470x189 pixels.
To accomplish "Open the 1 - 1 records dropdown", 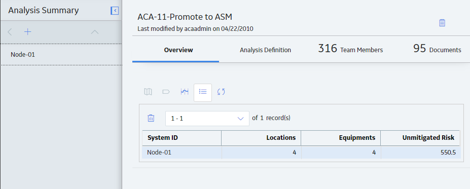I will (207, 118).
